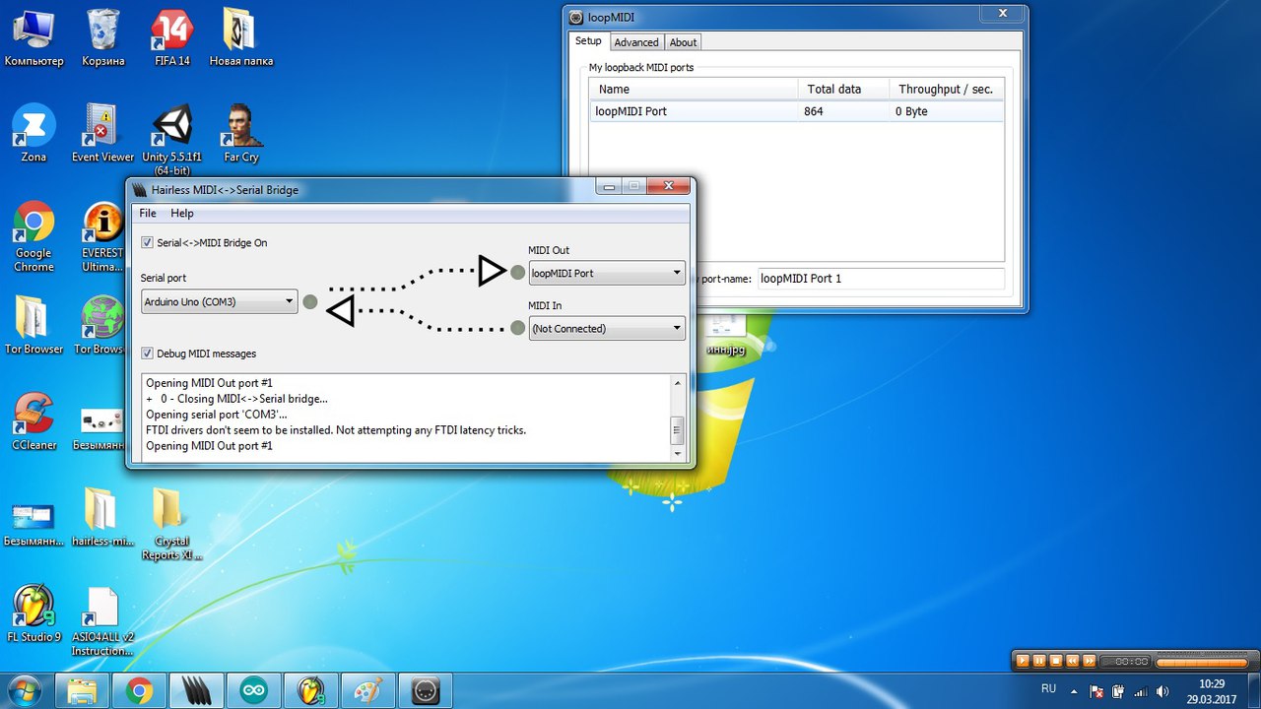Select the CCleaner desktop icon
Viewport: 1261px width, 709px height.
[33, 421]
